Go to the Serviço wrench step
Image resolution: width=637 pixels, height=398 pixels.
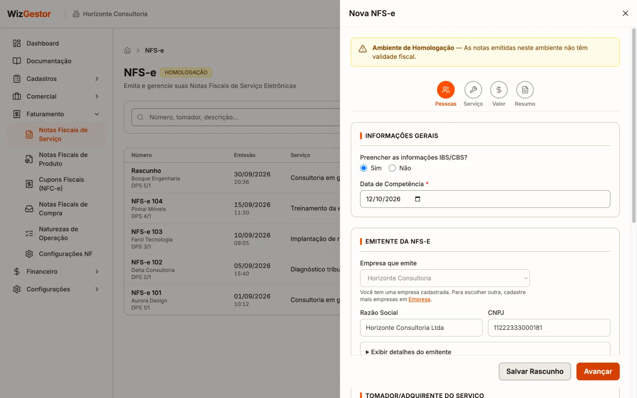[473, 90]
